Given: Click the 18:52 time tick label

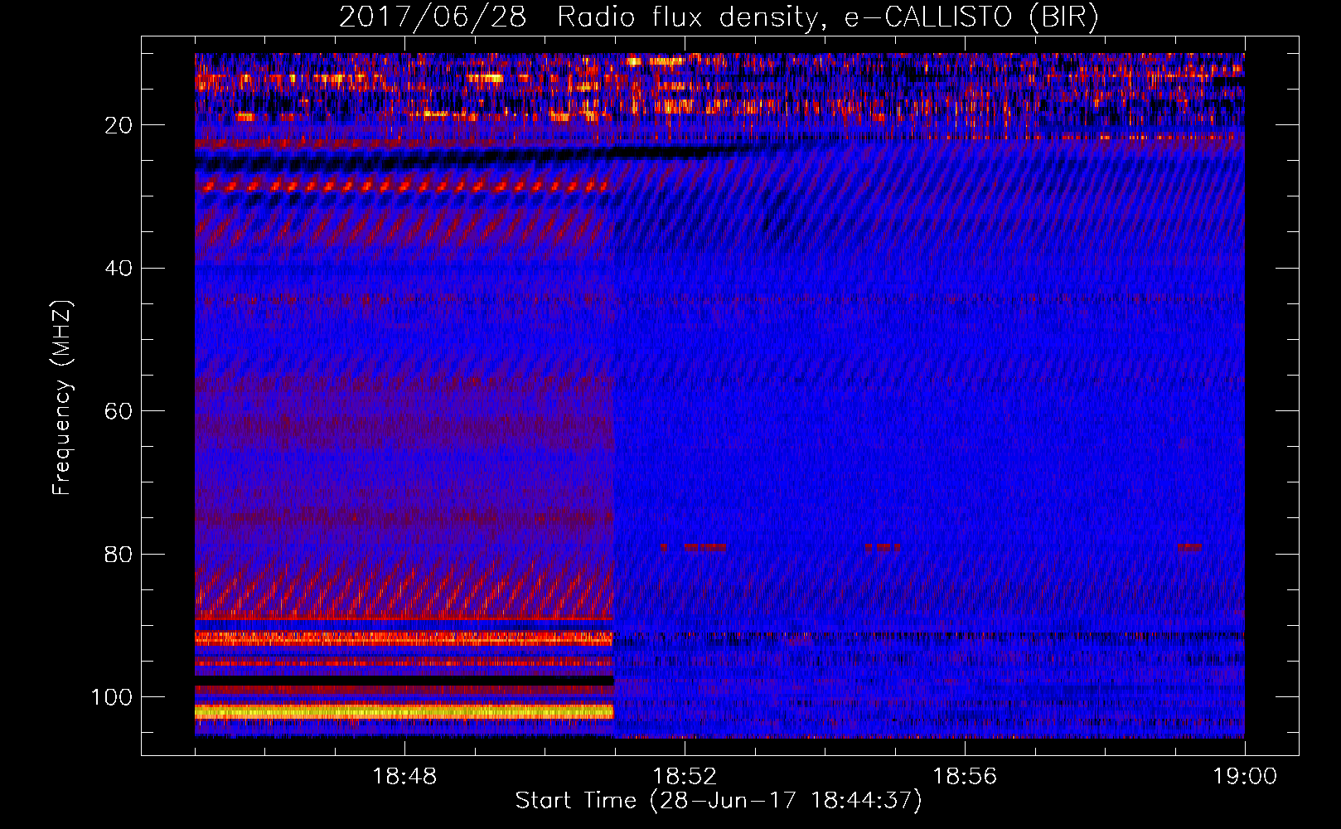Looking at the screenshot, I should click(685, 777).
